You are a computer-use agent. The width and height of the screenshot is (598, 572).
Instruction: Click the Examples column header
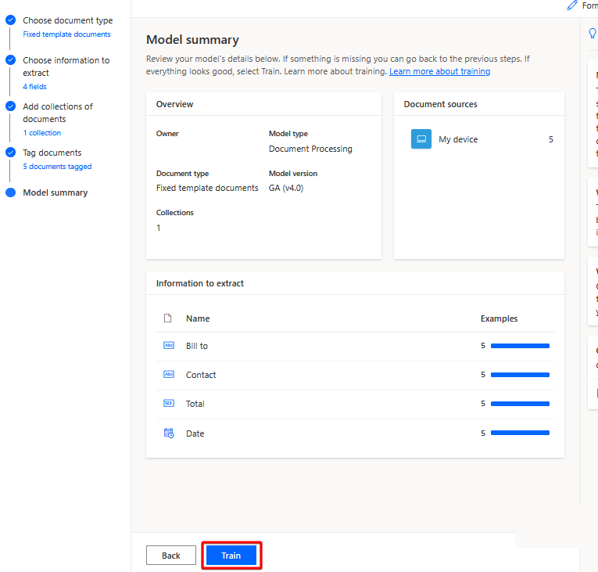pos(499,318)
